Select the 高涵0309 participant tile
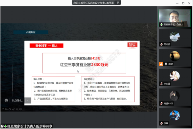Screen dimensions: 193x129 [175, 97]
